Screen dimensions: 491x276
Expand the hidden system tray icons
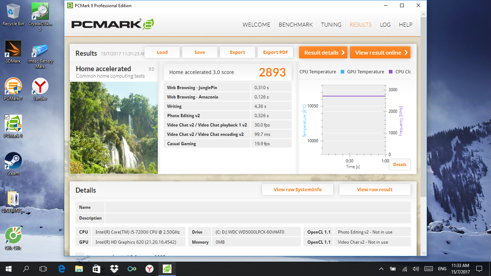(381, 269)
